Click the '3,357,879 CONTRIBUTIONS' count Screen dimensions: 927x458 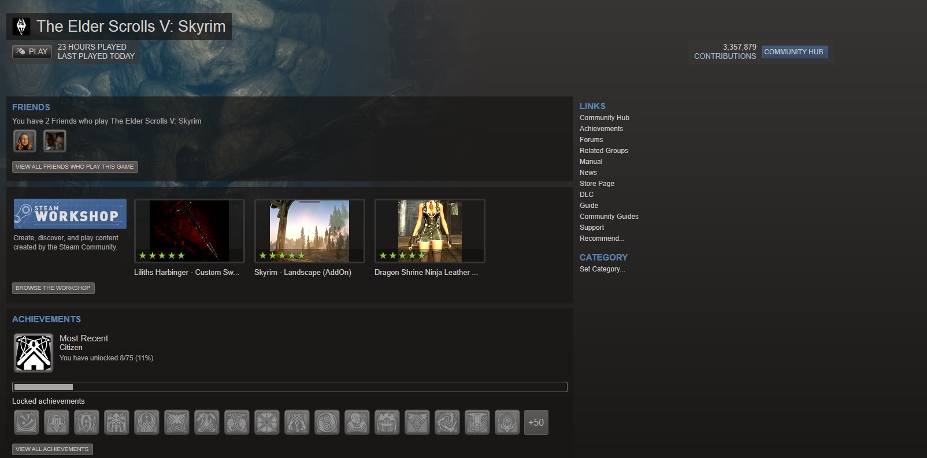[x=725, y=51]
